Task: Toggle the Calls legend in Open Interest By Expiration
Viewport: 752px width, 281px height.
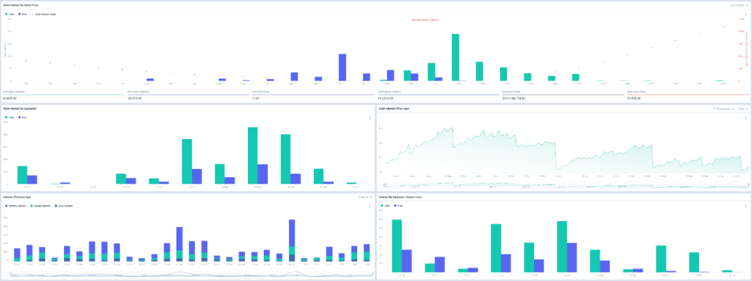Action: point(10,117)
